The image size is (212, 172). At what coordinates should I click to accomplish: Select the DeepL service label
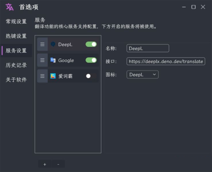65,44
